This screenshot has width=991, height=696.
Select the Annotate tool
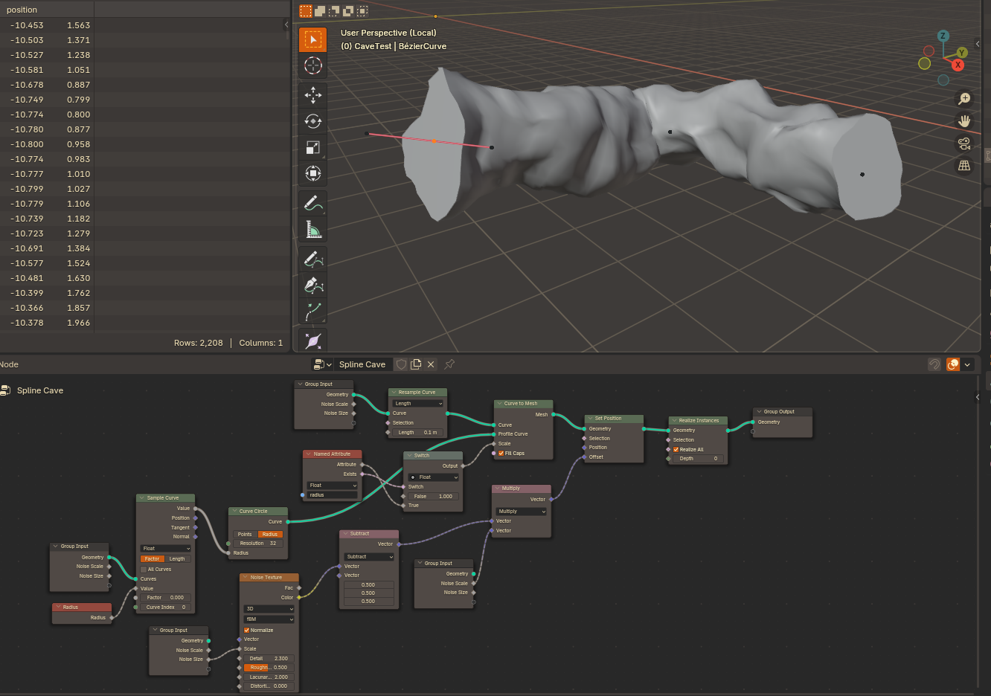pos(313,203)
